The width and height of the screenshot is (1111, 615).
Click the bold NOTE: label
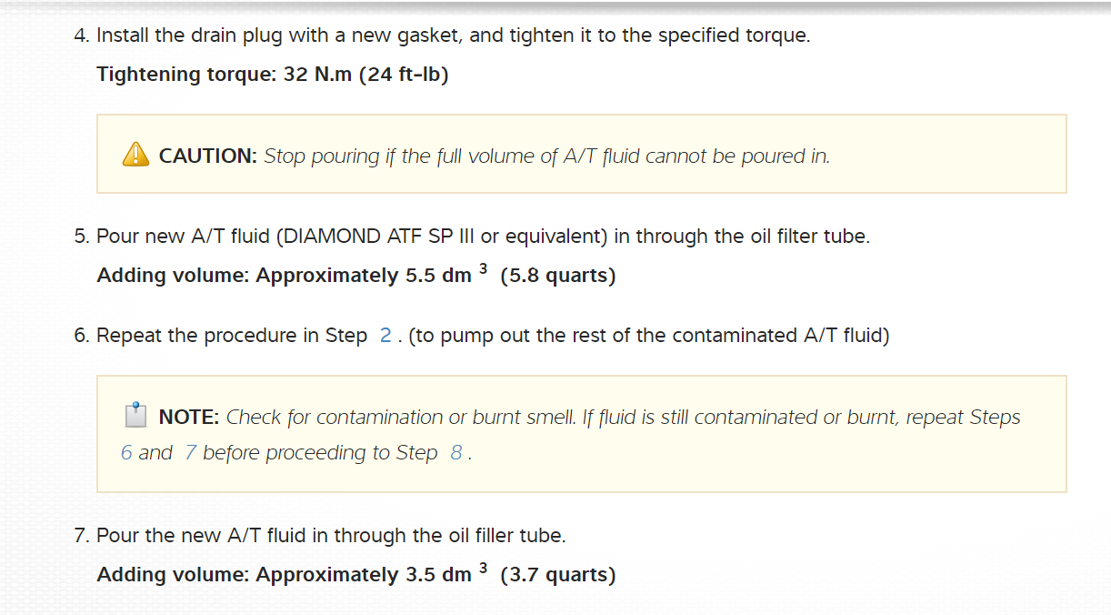tap(189, 418)
